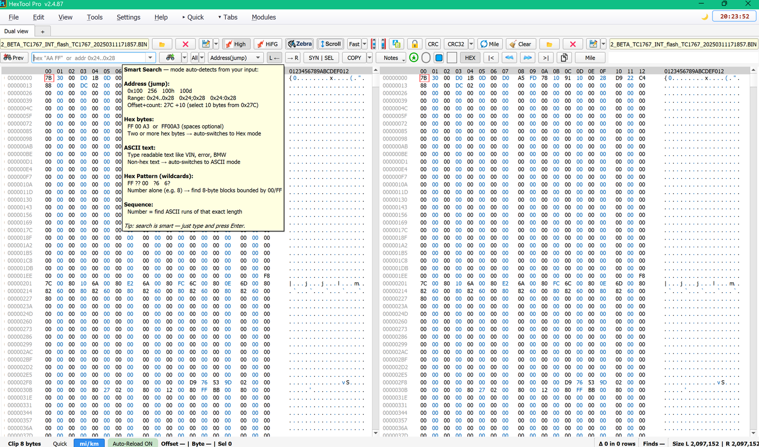
Task: Clear highlights with broom Clear button
Action: click(520, 44)
